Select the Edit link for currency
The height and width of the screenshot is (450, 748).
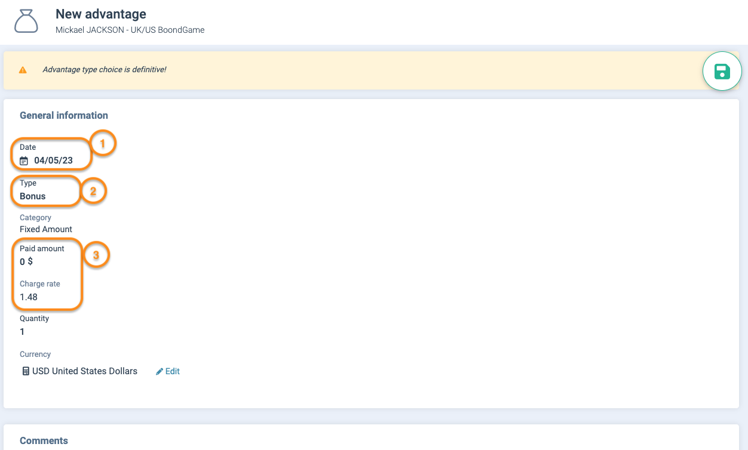(x=172, y=371)
